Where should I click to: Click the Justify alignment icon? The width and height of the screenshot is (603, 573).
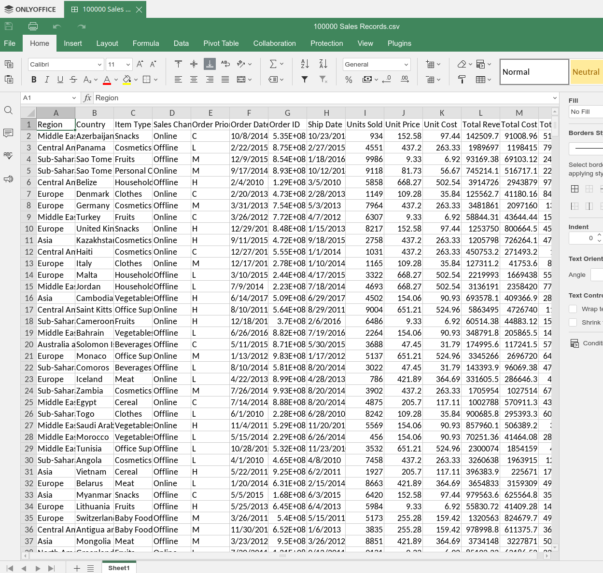coord(225,80)
